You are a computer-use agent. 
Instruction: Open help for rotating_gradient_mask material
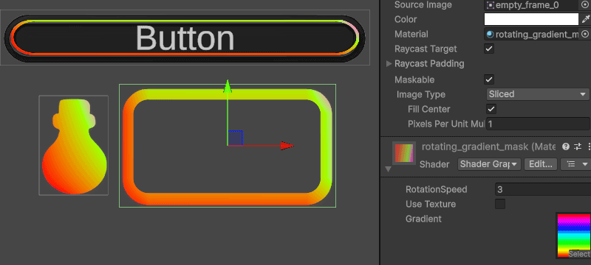pyautogui.click(x=565, y=146)
